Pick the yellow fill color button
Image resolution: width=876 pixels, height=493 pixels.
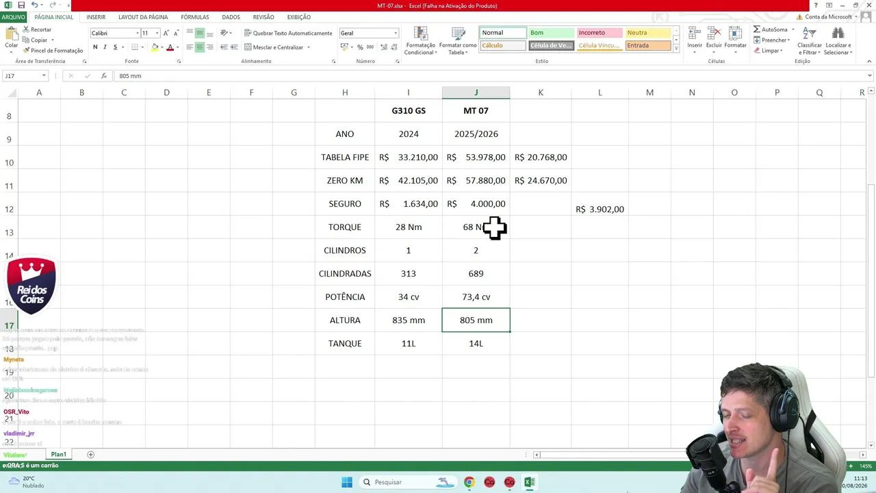point(155,47)
